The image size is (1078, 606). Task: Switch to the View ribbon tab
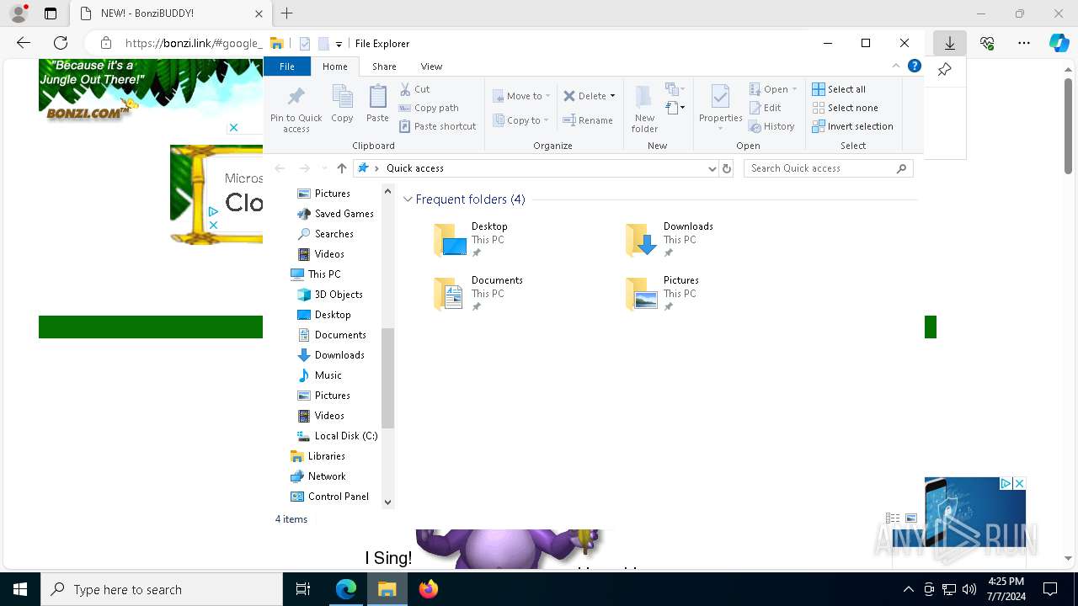(431, 66)
